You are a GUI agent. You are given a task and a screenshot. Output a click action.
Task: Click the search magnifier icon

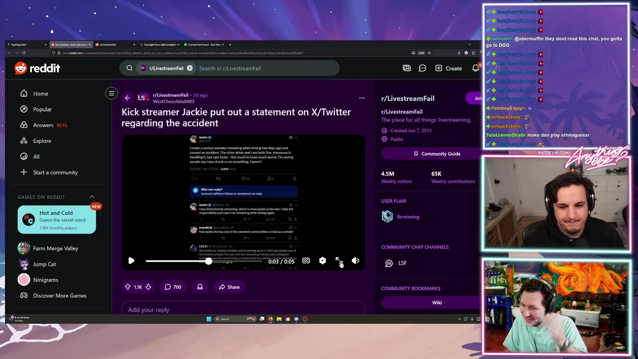click(129, 68)
